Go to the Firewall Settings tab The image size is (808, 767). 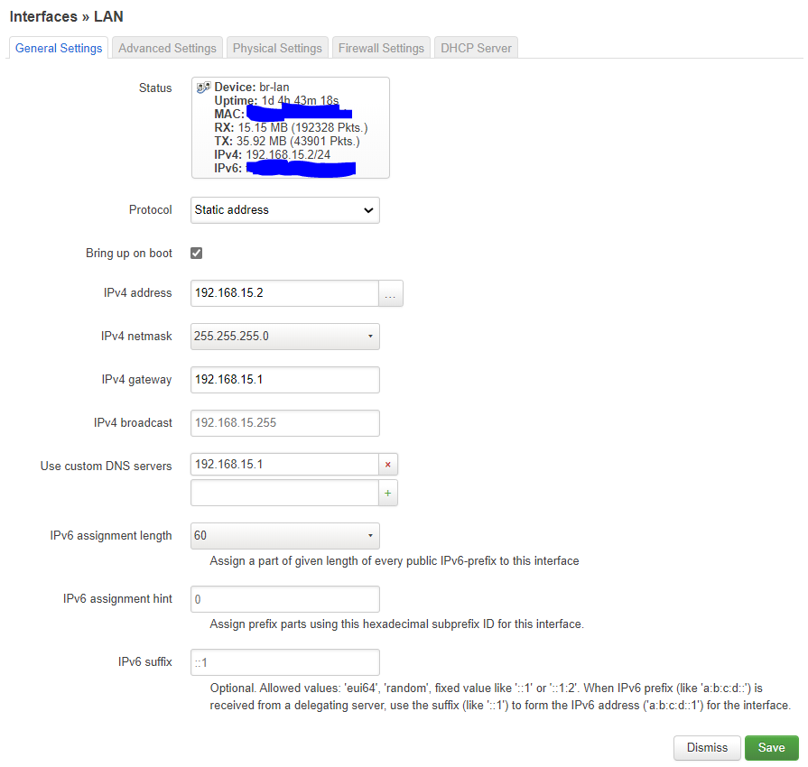(381, 49)
